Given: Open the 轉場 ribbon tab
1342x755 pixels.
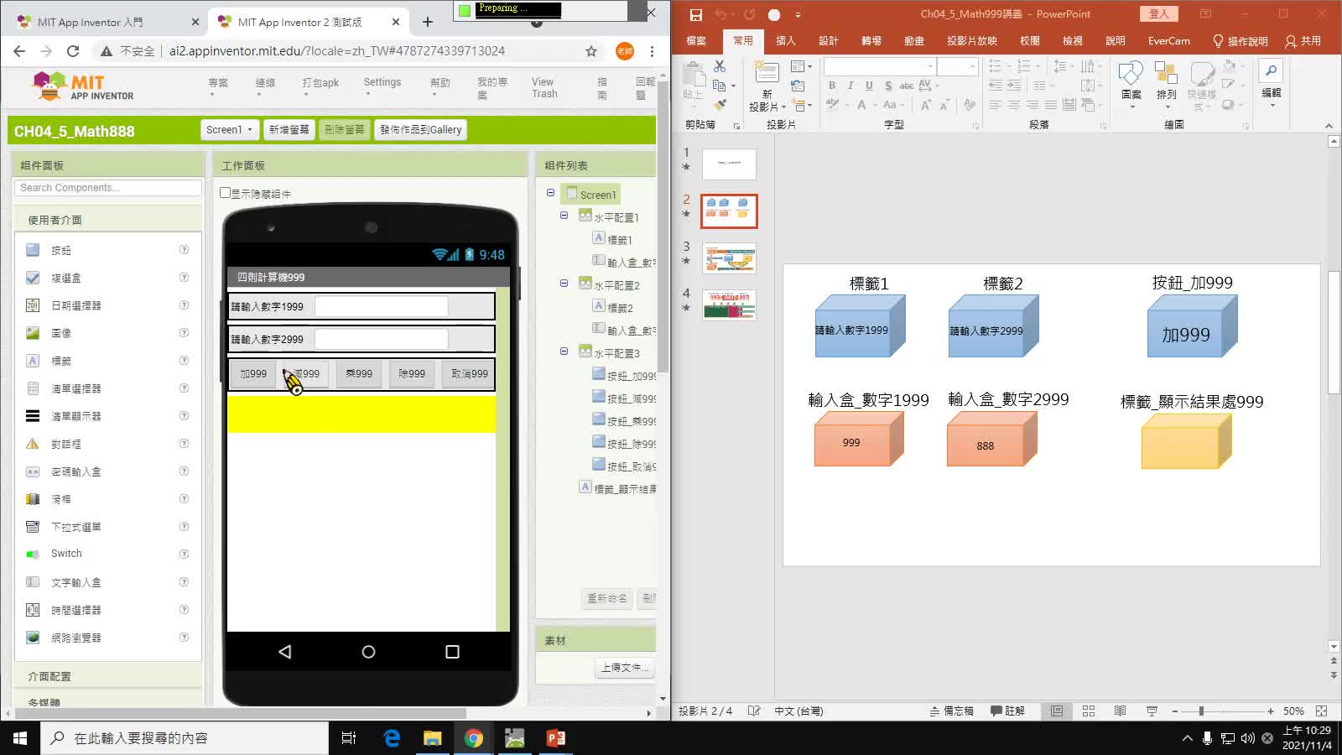Looking at the screenshot, I should click(871, 40).
